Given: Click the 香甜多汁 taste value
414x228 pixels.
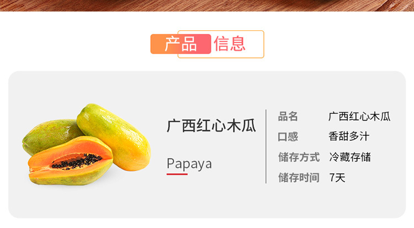Looking at the screenshot, I should click(349, 136).
